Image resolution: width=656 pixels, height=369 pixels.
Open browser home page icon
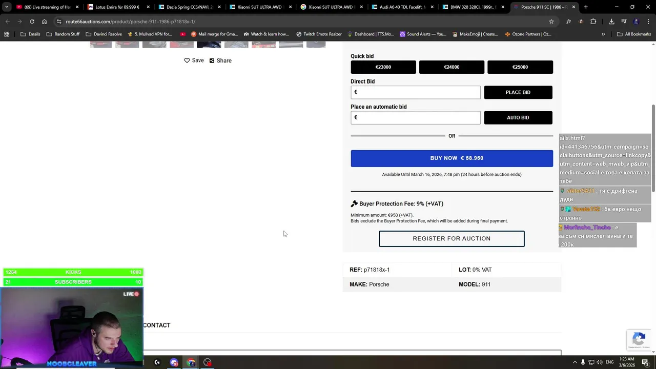(x=44, y=22)
